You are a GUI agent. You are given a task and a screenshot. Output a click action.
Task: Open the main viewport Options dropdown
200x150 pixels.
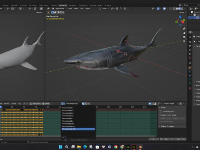pyautogui.click(x=182, y=12)
